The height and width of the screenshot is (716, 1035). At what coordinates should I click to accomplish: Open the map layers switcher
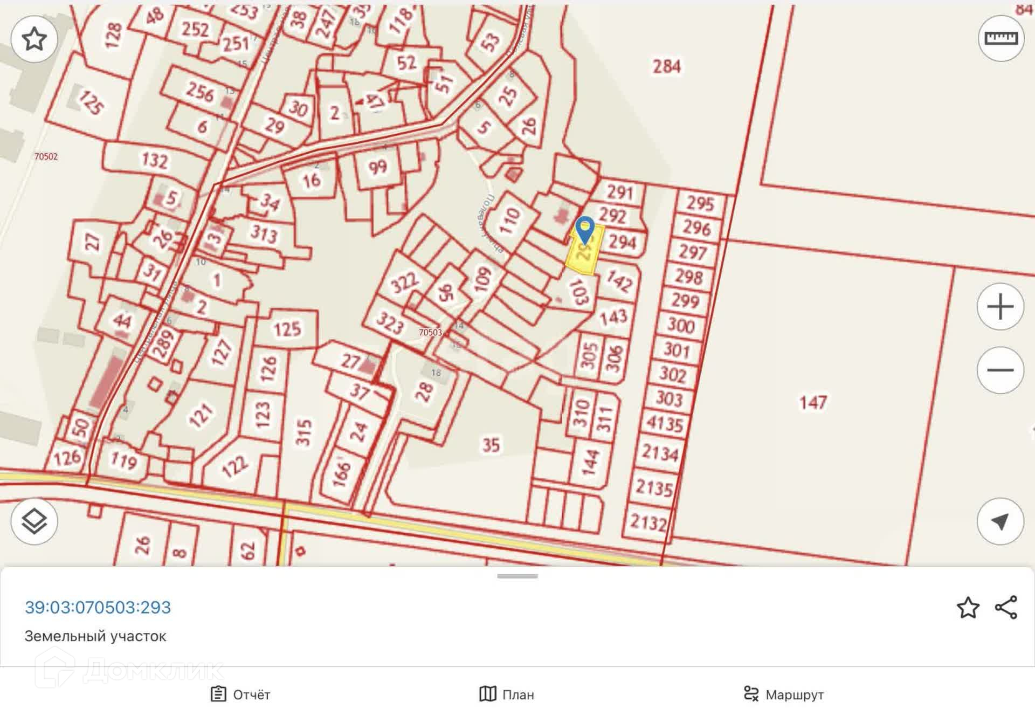(34, 521)
